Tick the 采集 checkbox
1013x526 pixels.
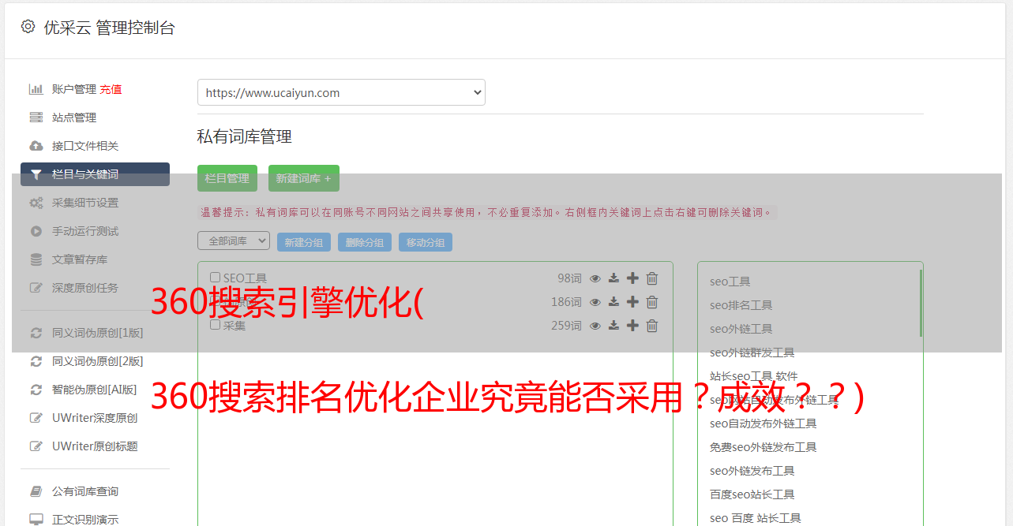(x=215, y=325)
